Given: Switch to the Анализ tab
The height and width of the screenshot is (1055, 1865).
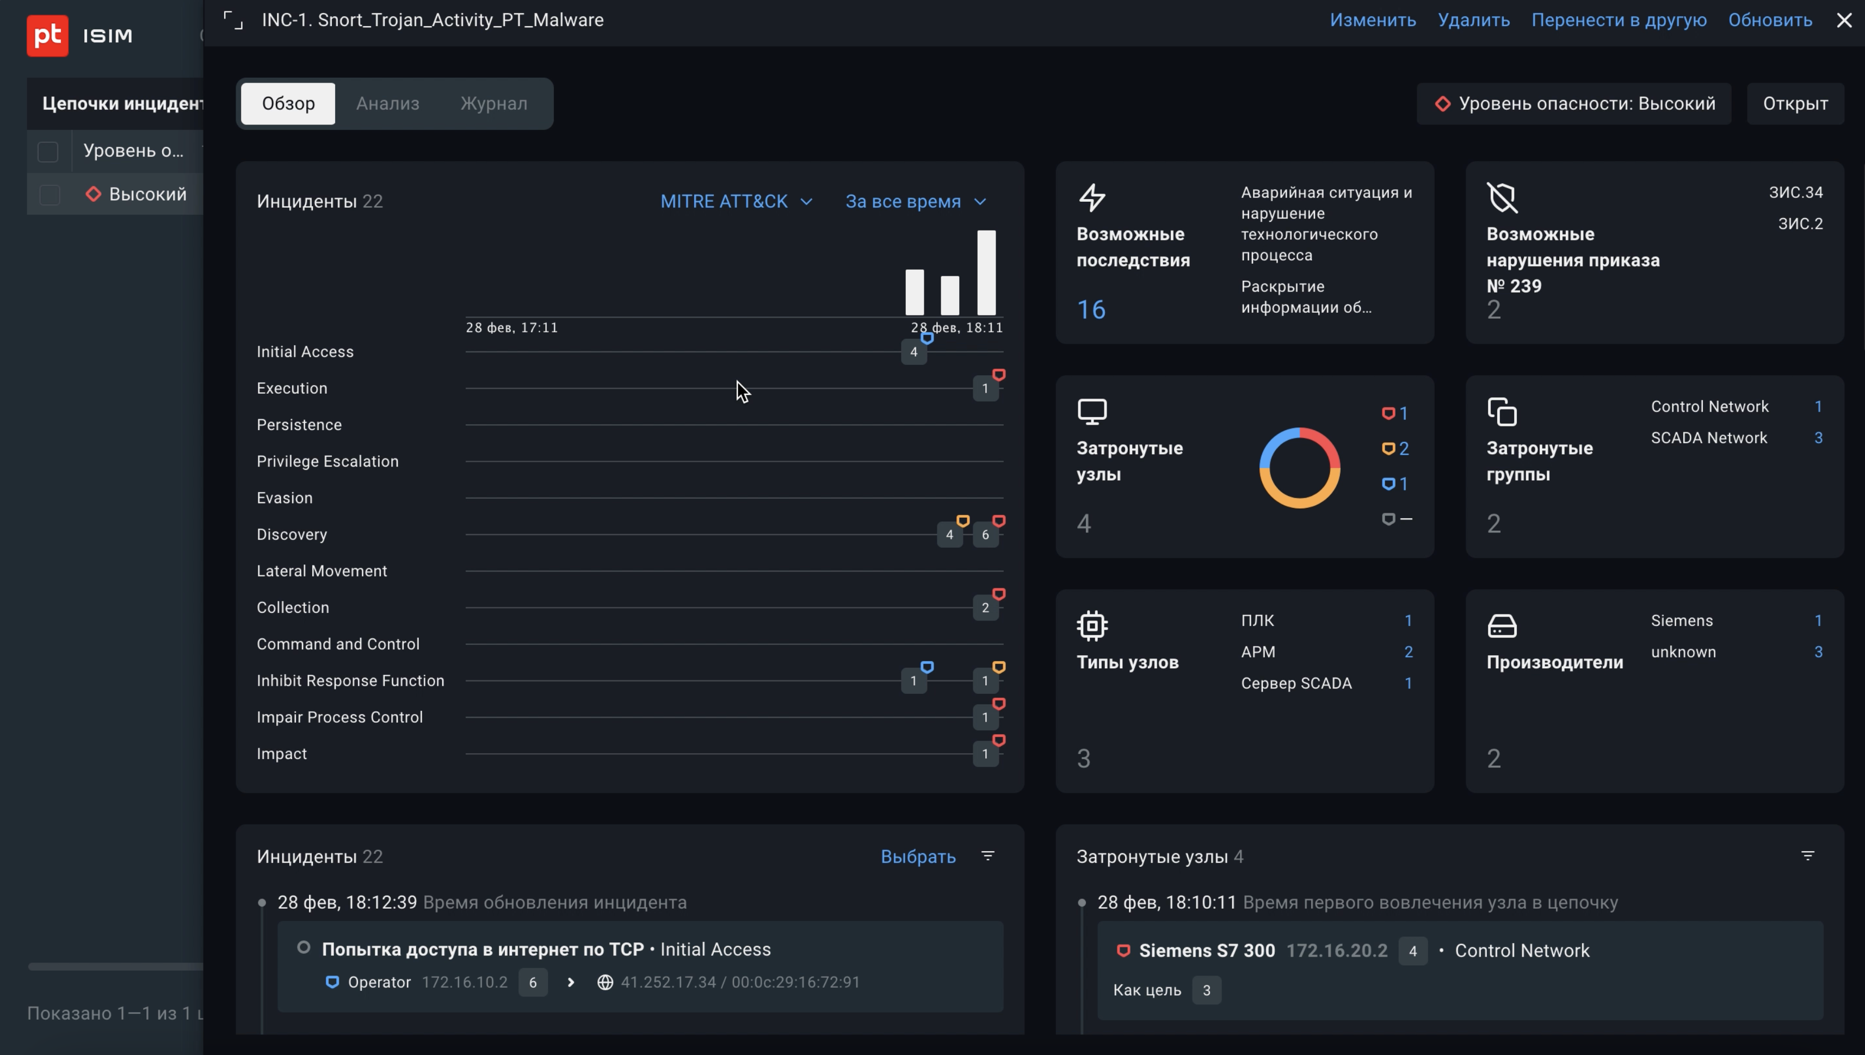Looking at the screenshot, I should (x=387, y=104).
